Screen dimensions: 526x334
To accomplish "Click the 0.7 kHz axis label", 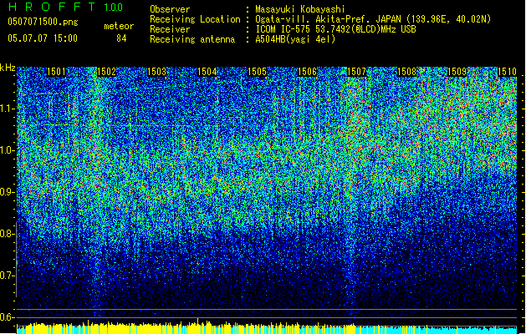I will pyautogui.click(x=8, y=276).
